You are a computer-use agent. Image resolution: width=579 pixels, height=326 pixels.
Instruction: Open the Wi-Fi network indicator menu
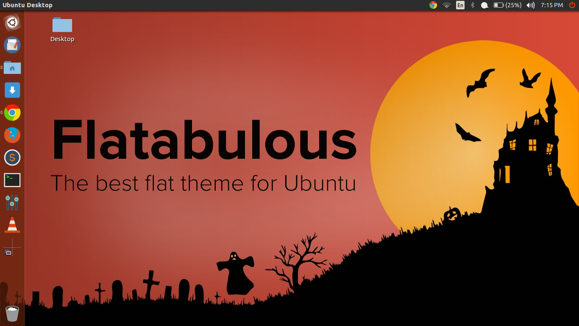(446, 5)
